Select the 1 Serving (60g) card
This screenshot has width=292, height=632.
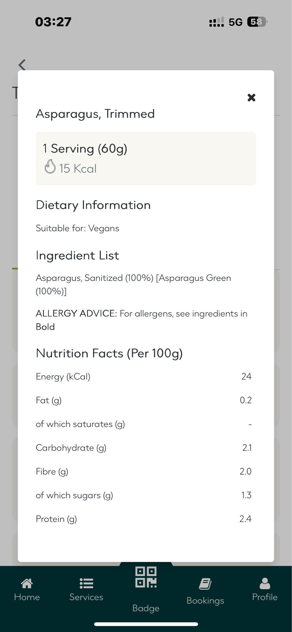[x=146, y=158]
